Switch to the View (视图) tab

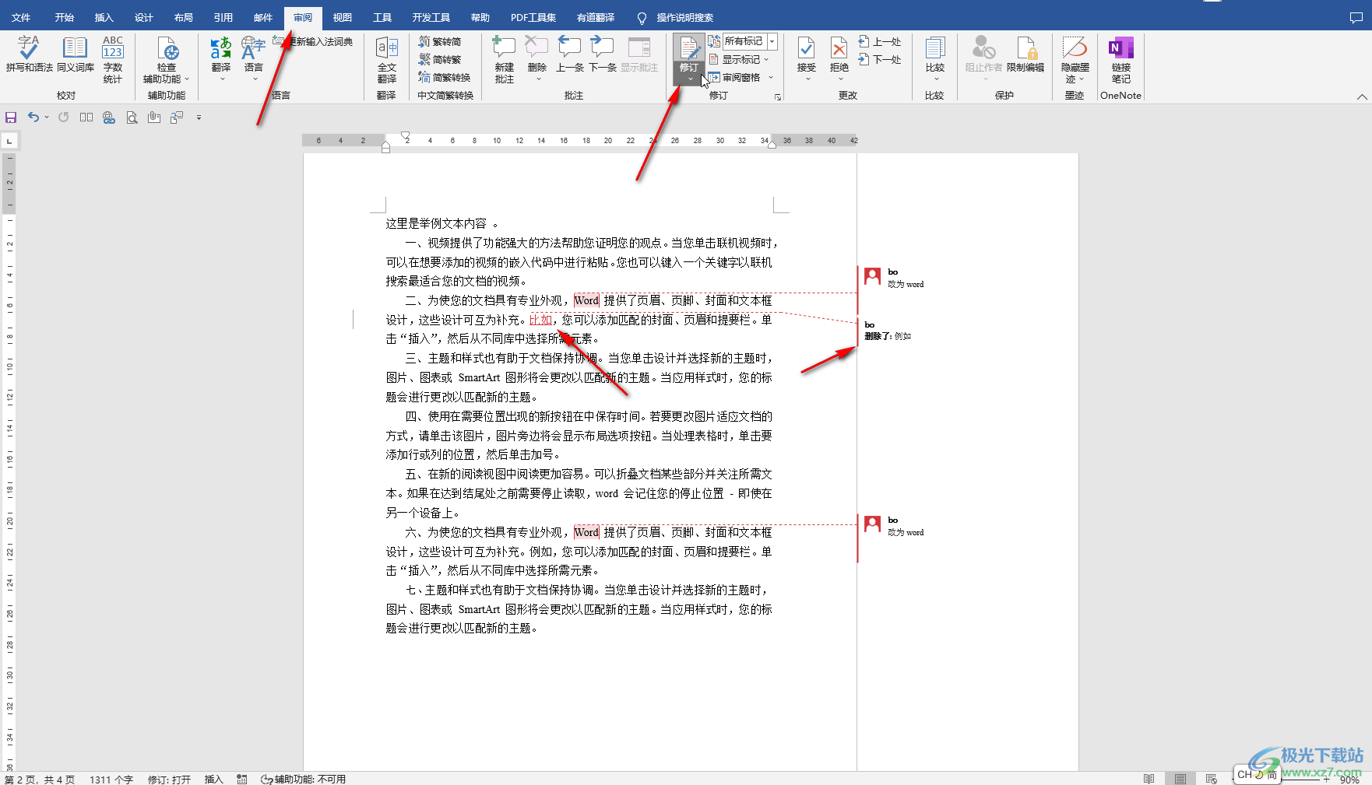click(342, 17)
